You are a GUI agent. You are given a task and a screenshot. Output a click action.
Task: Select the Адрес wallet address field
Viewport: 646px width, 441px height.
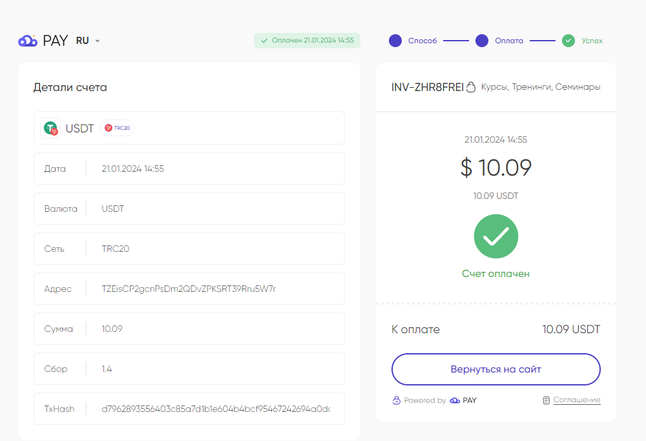(x=189, y=289)
